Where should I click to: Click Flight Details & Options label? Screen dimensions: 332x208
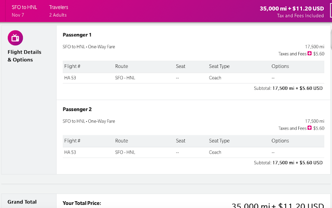coord(24,56)
